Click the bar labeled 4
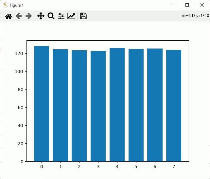This screenshot has width=210, height=179. [x=117, y=105]
